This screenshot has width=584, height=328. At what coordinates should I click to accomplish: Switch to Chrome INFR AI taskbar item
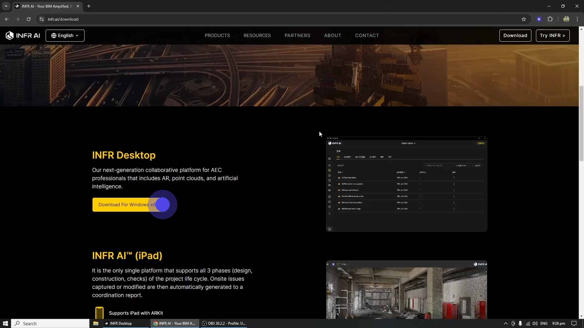[x=175, y=323]
